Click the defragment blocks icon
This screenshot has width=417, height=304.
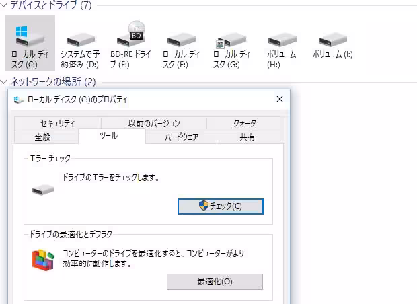43,260
